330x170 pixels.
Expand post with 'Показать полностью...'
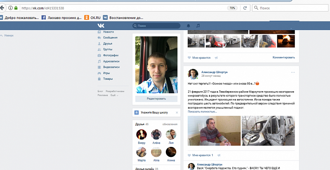pyautogui.click(x=202, y=111)
